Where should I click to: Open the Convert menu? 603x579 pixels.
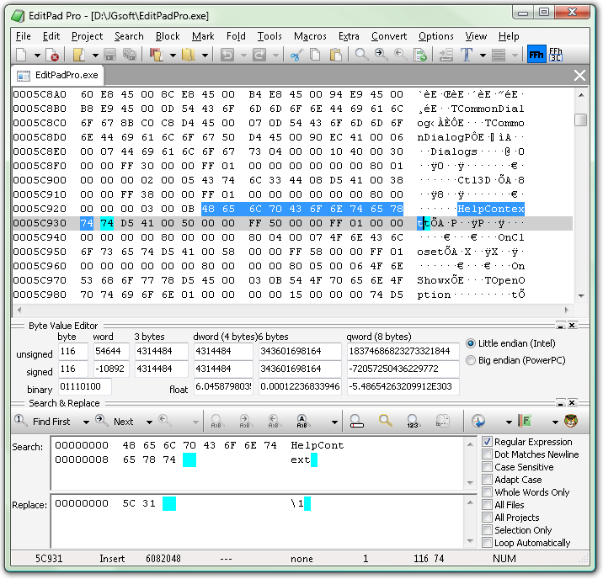[389, 36]
